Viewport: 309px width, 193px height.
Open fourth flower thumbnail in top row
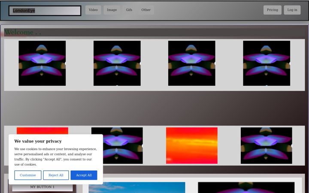click(267, 63)
